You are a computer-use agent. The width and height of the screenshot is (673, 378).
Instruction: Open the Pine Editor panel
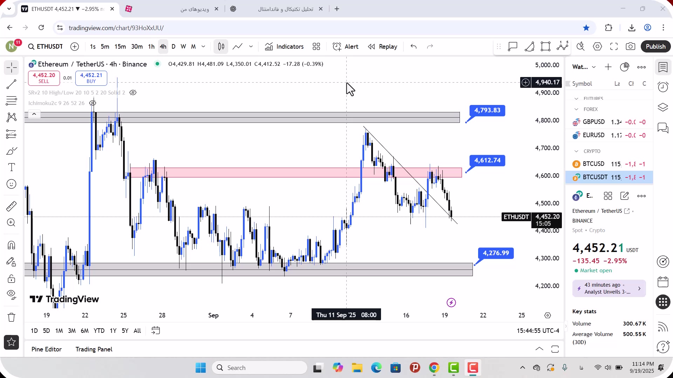(46, 349)
